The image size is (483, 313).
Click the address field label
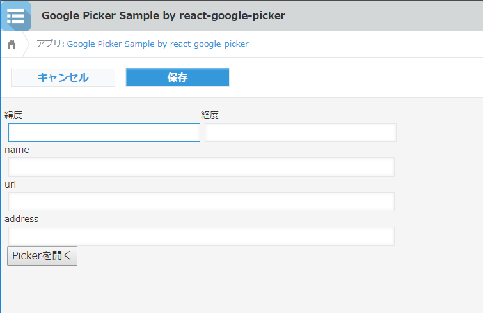[22, 219]
